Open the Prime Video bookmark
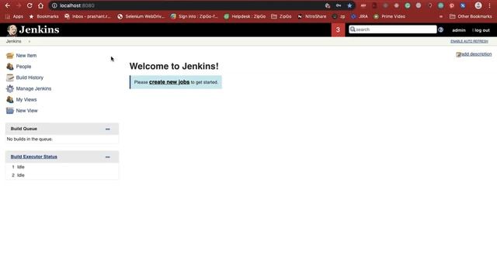This screenshot has height=279, width=497. [x=390, y=16]
